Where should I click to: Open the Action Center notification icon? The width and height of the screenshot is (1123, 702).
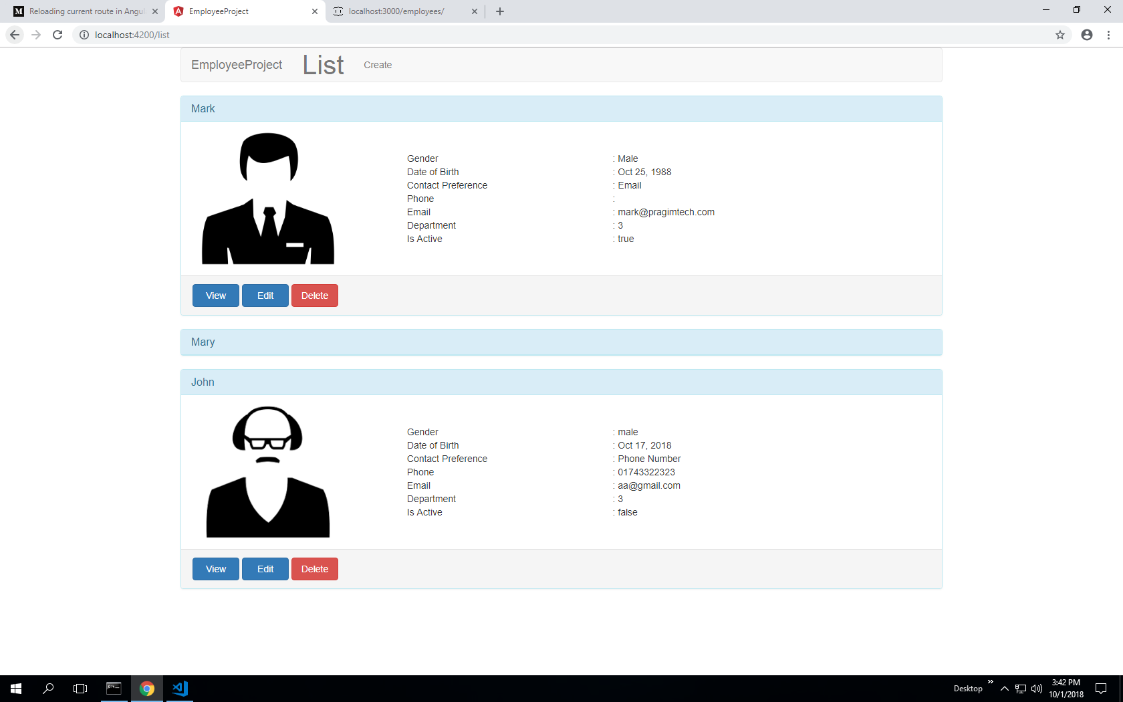pyautogui.click(x=1100, y=688)
